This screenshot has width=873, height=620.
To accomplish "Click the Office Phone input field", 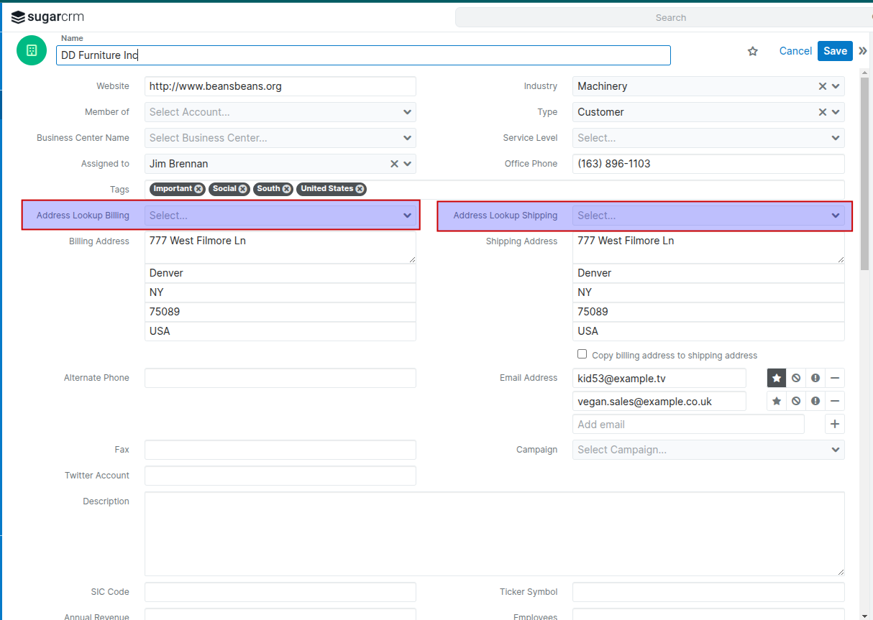I will 708,164.
